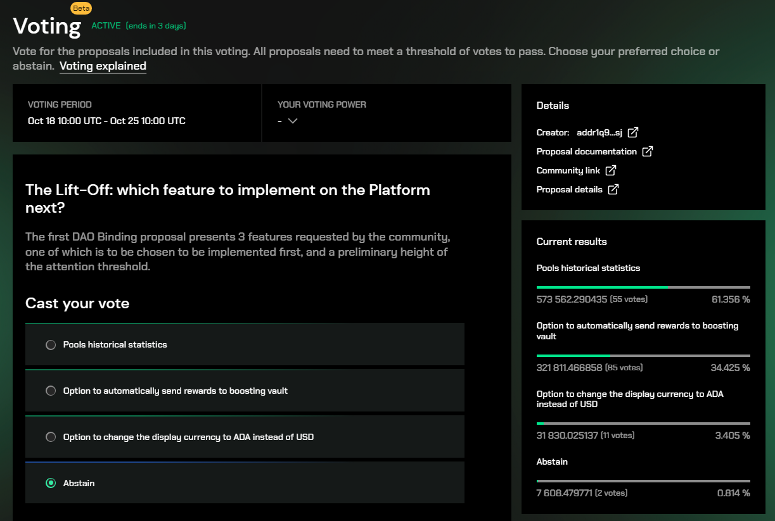The image size is (775, 521).
Task: Select the Abstain radio button
Action: click(51, 483)
